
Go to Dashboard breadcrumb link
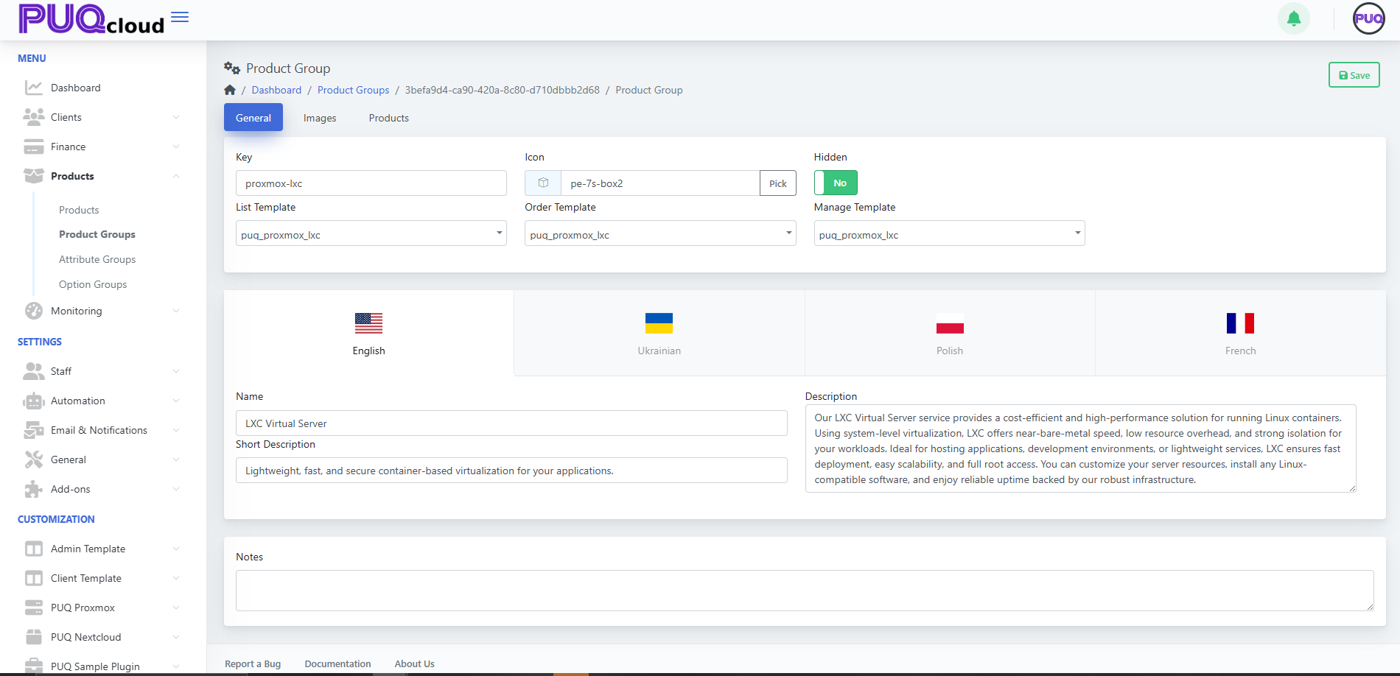coord(276,90)
